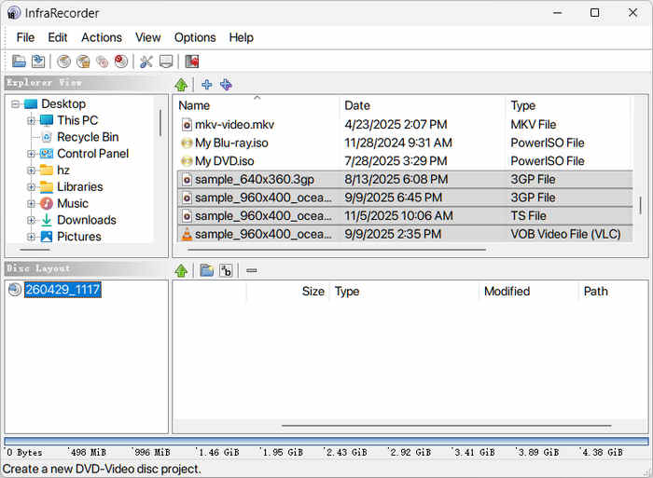
Task: Select the 260429_1117 disc project node
Action: [x=63, y=290]
